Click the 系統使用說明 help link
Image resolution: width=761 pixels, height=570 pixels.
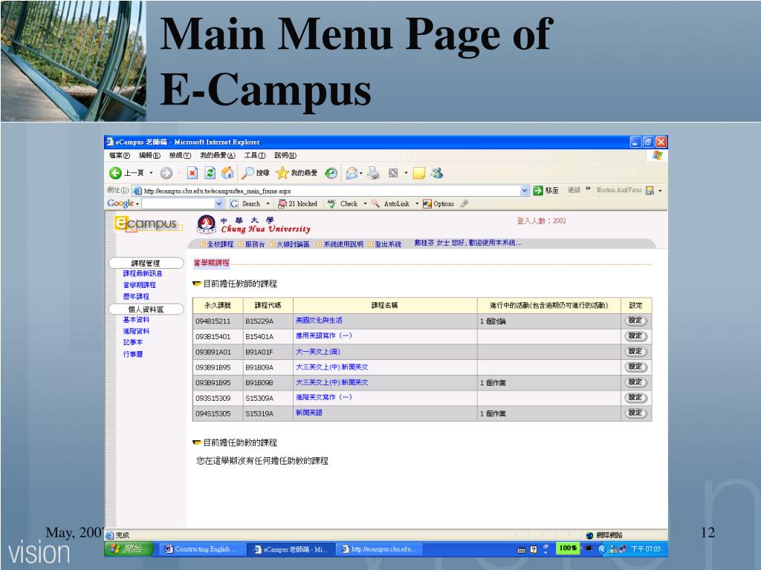click(343, 244)
